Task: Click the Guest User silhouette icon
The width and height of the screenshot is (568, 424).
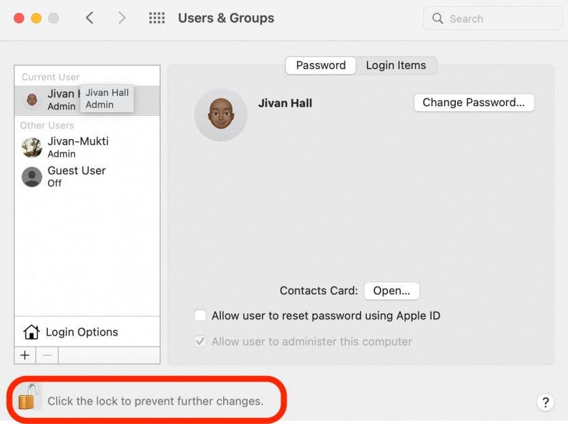Action: pyautogui.click(x=32, y=177)
